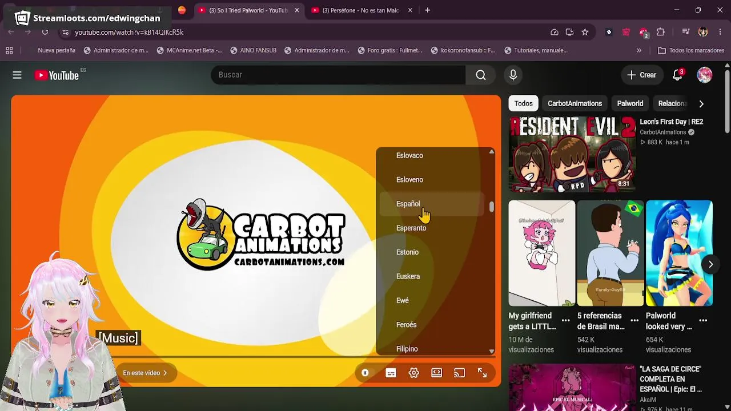Open the "Todos los marcadores" folder
This screenshot has height=411, width=731.
(691, 50)
